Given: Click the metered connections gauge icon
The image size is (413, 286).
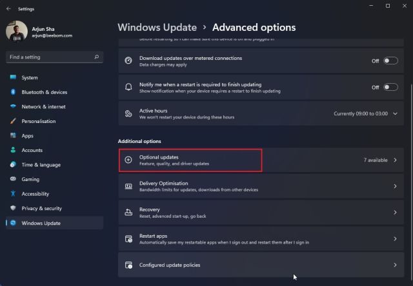Looking at the screenshot, I should click(128, 61).
